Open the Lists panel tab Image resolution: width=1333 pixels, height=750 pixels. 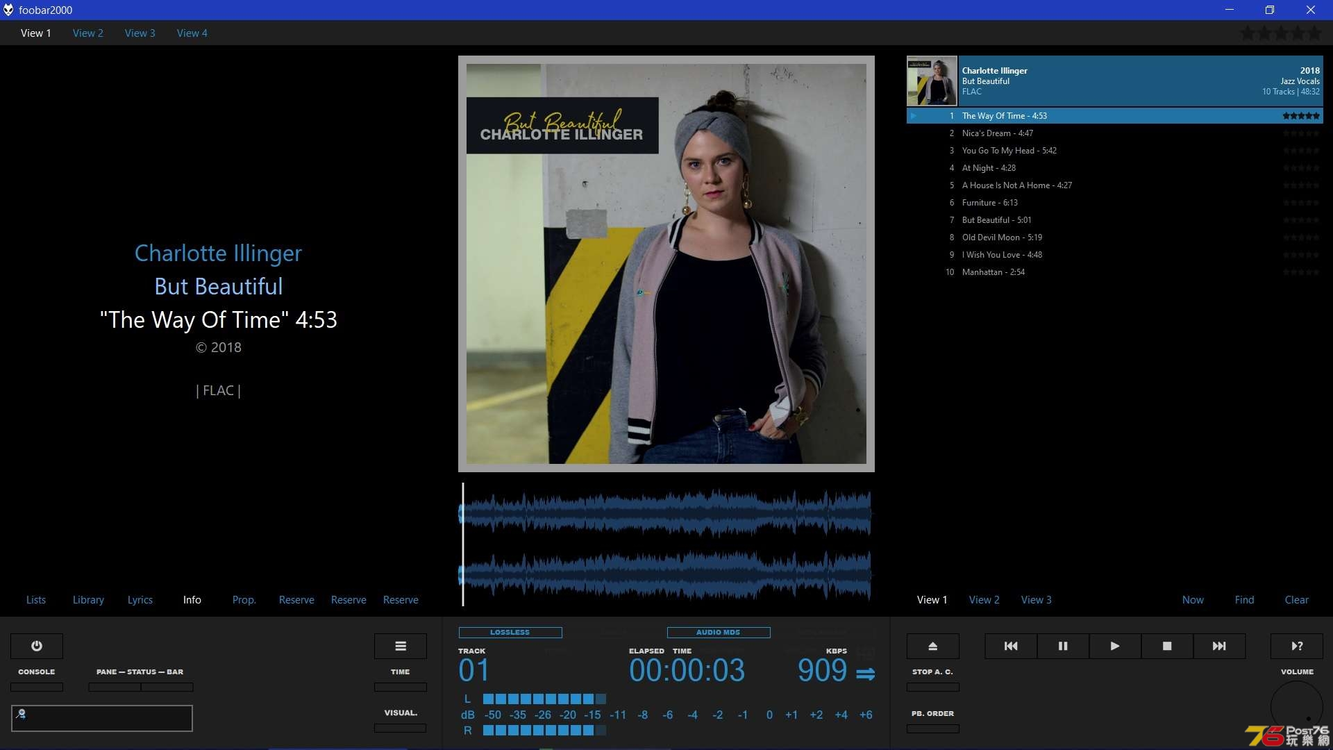(x=36, y=599)
